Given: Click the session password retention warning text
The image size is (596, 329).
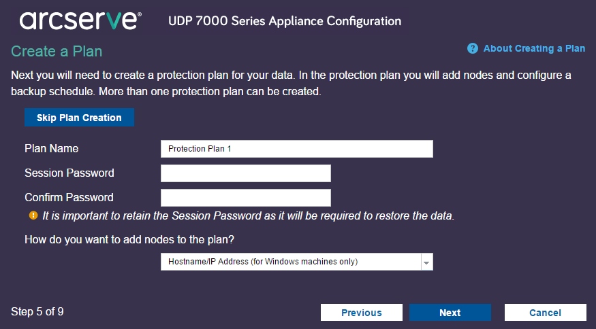Looking at the screenshot, I should (248, 216).
